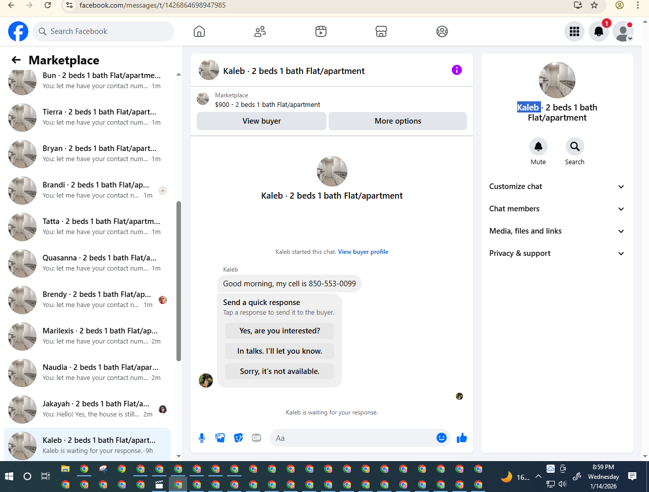The image size is (649, 492).
Task: Send a thumbs-up like
Action: (462, 438)
